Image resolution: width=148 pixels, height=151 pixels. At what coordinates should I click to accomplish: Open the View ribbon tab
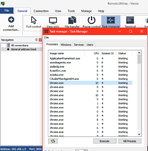(58, 11)
